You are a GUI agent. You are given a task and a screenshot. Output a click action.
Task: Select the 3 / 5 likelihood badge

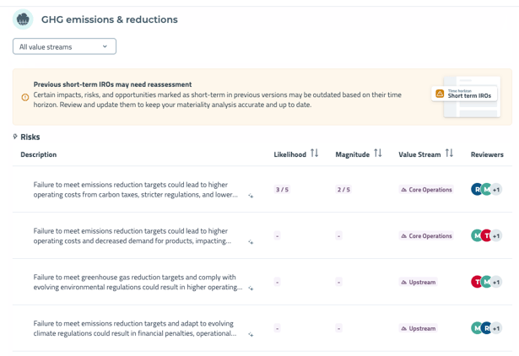pyautogui.click(x=282, y=190)
